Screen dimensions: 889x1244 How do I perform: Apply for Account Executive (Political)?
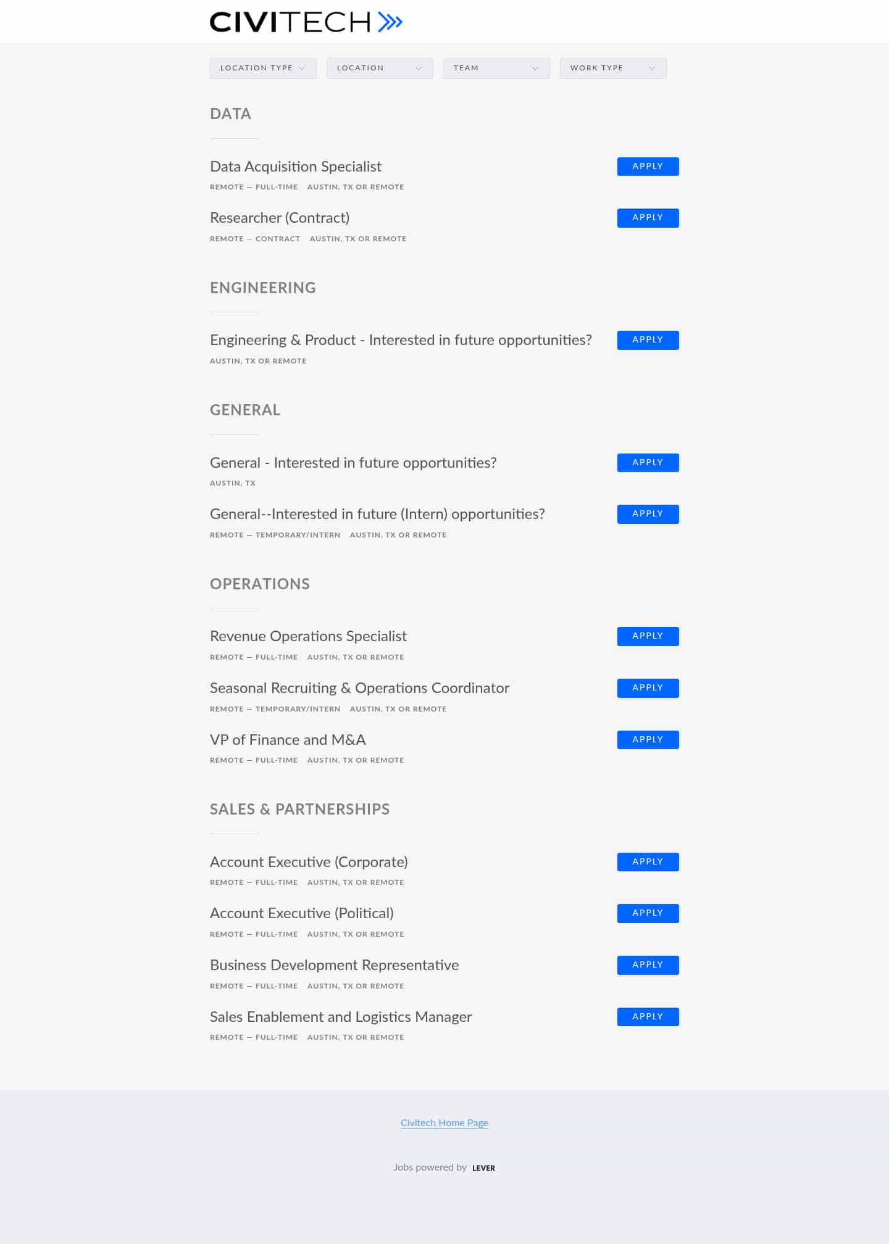(648, 913)
